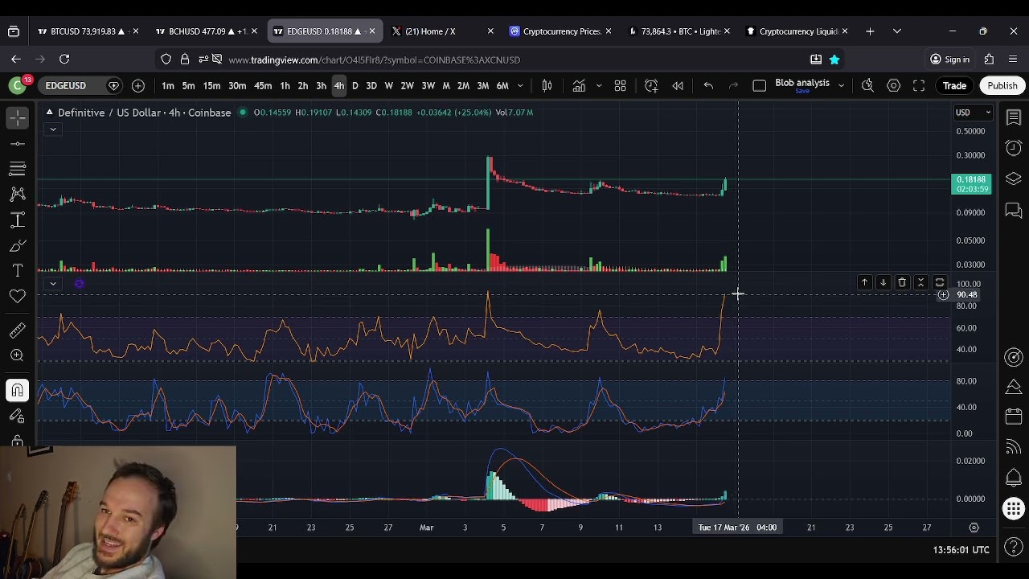Viewport: 1029px width, 579px height.
Task: Select the cursor crosshair tool
Action: [17, 118]
